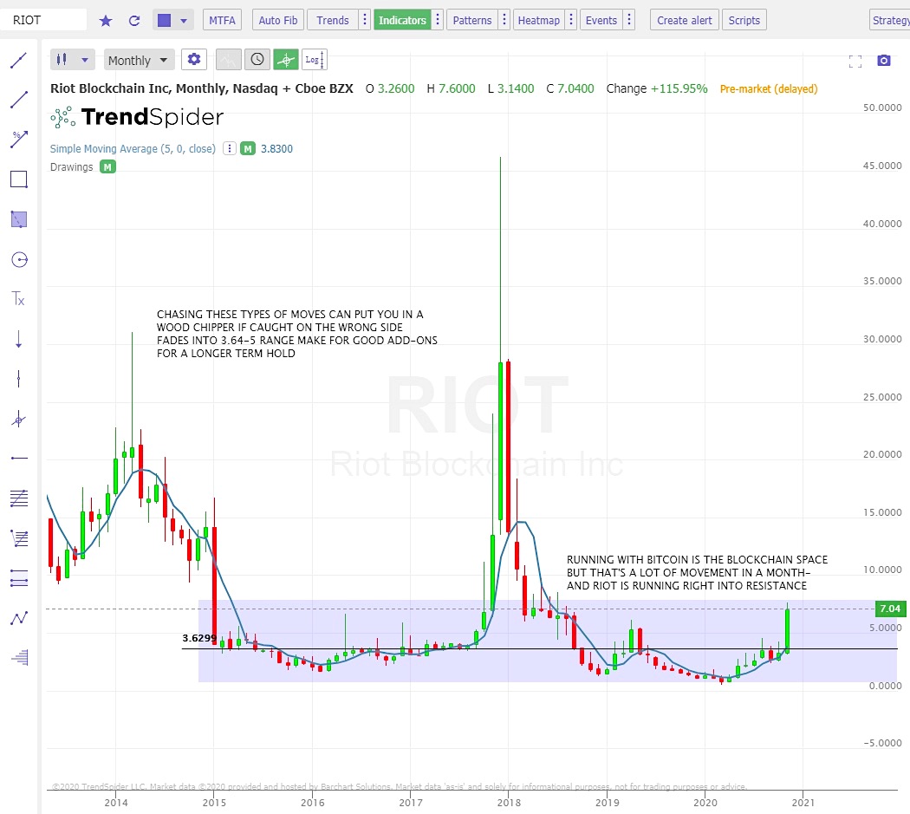Open Events options three-dot menu
Screen dimensions: 910x814
(629, 20)
